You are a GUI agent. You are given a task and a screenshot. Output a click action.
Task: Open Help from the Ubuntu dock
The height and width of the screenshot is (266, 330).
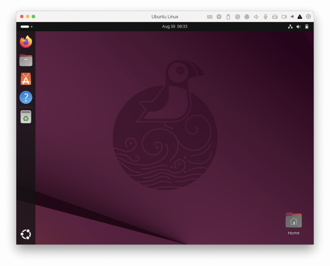pos(26,97)
